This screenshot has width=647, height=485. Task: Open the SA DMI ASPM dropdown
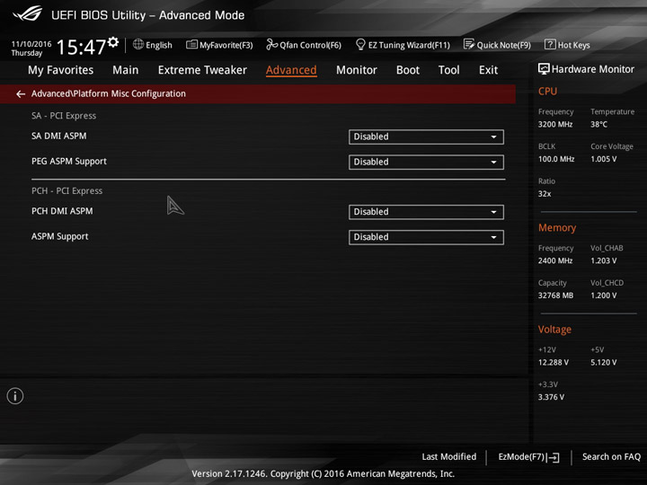click(426, 137)
